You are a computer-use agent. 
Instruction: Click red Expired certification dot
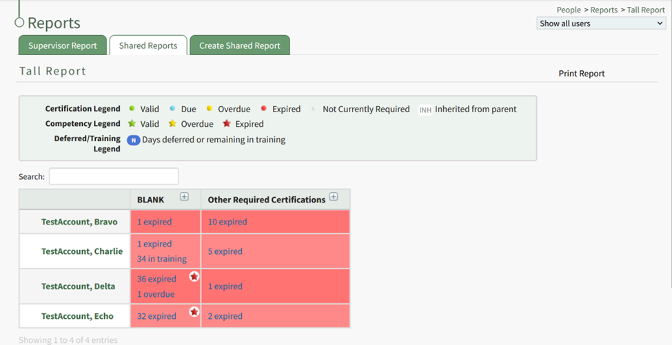264,109
